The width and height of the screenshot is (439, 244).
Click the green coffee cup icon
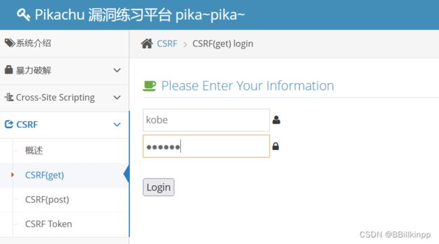pos(149,86)
